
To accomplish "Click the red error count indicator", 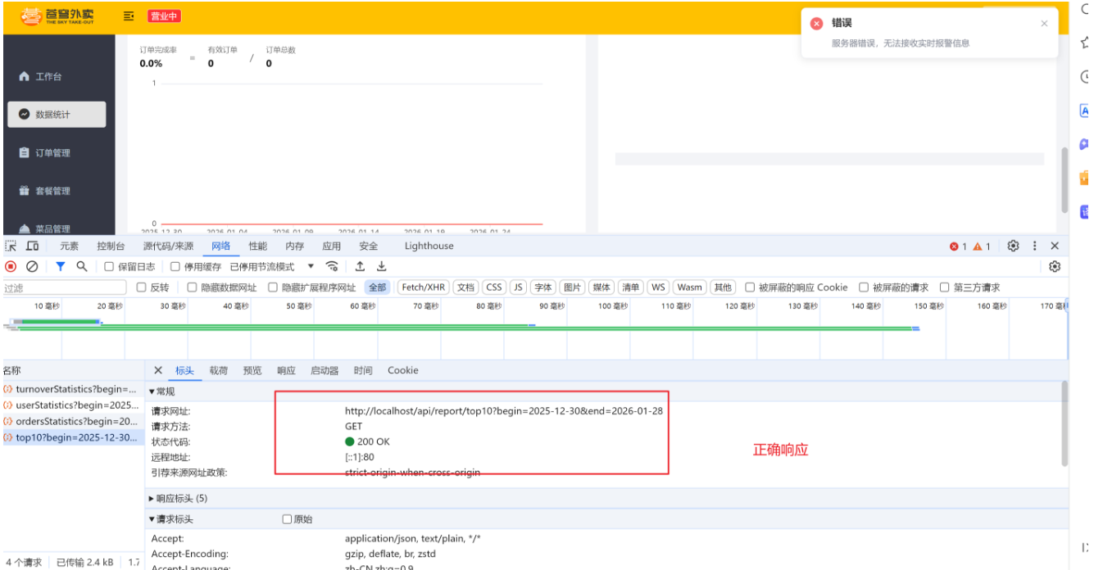I will click(x=958, y=246).
